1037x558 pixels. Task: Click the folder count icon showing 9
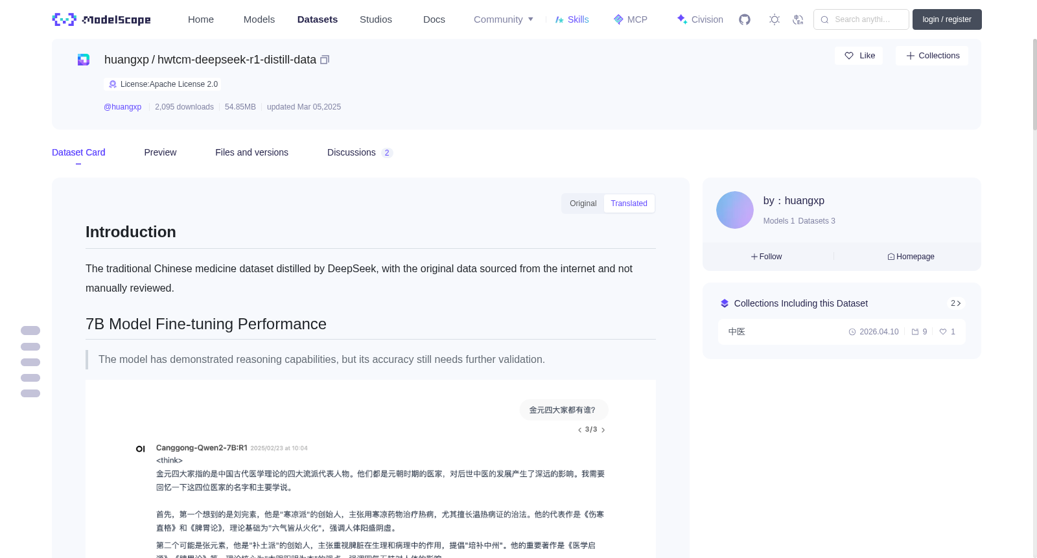click(x=919, y=332)
